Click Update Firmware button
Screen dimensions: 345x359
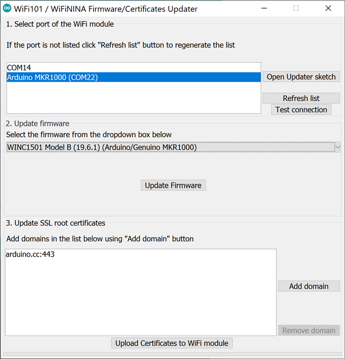tap(173, 185)
